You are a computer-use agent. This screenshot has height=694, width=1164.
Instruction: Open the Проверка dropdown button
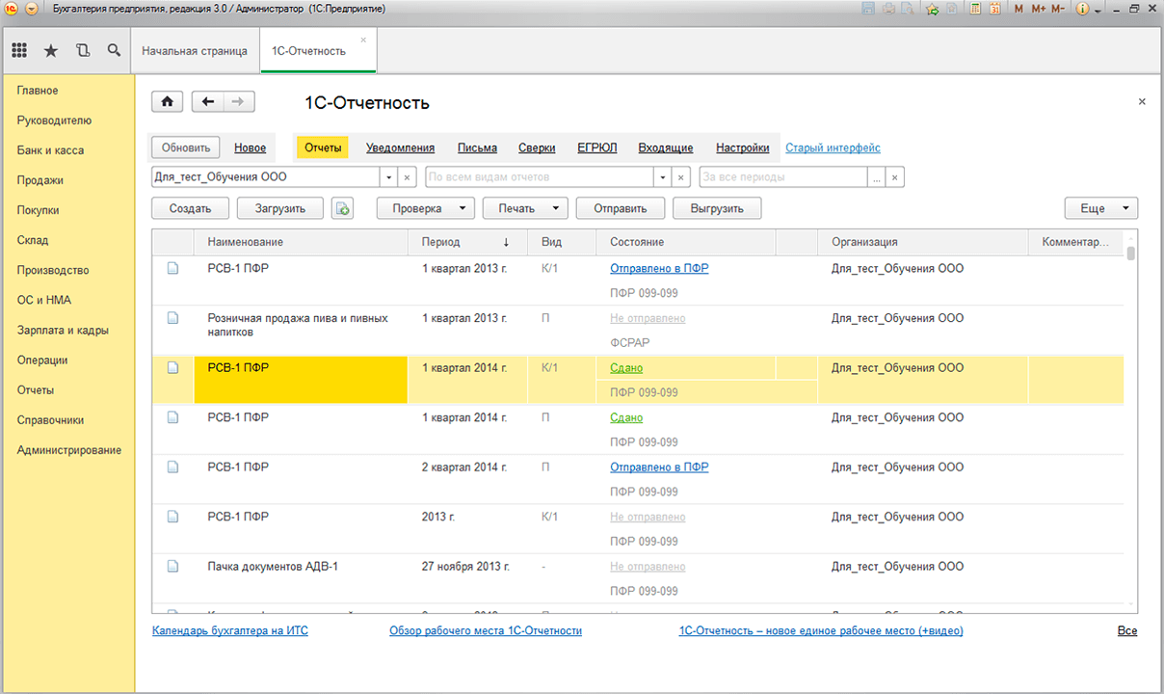(425, 208)
